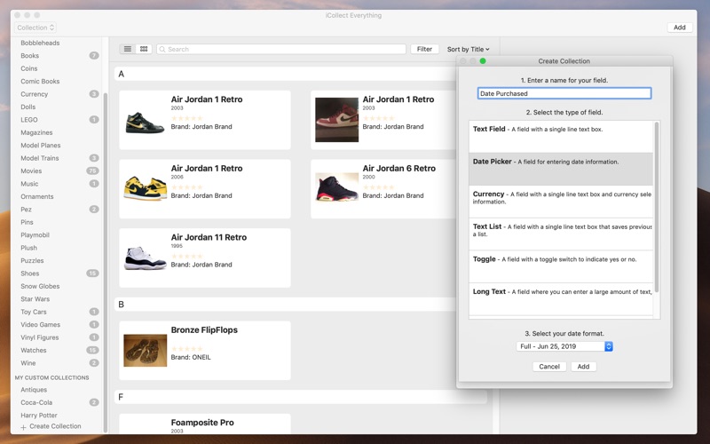Click the main window Add button
The image size is (710, 444).
coord(679,28)
